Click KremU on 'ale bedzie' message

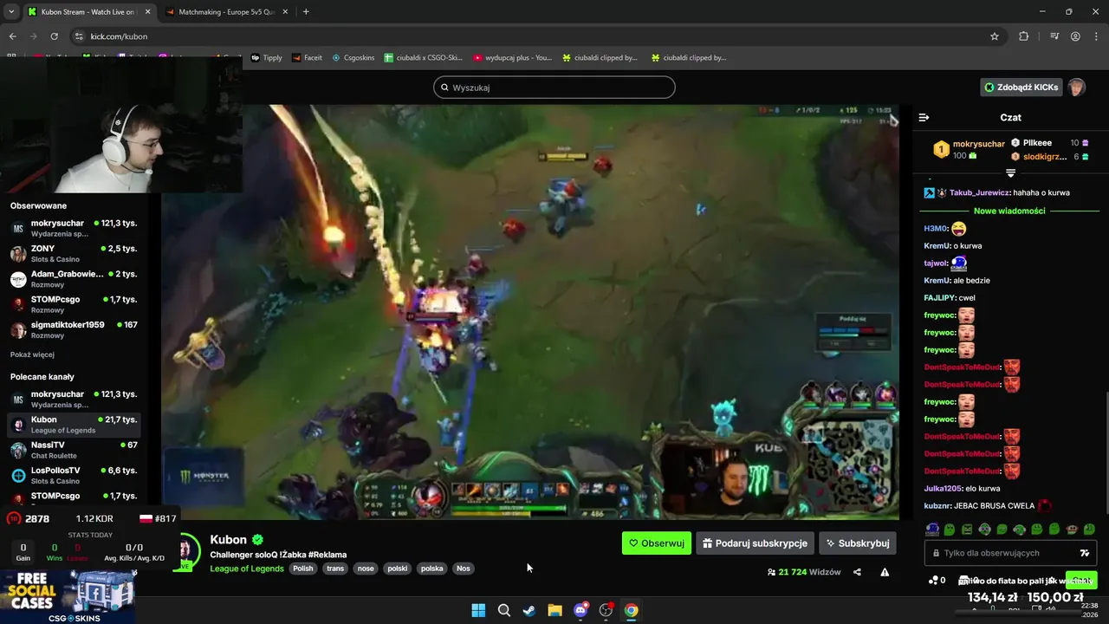[937, 281]
